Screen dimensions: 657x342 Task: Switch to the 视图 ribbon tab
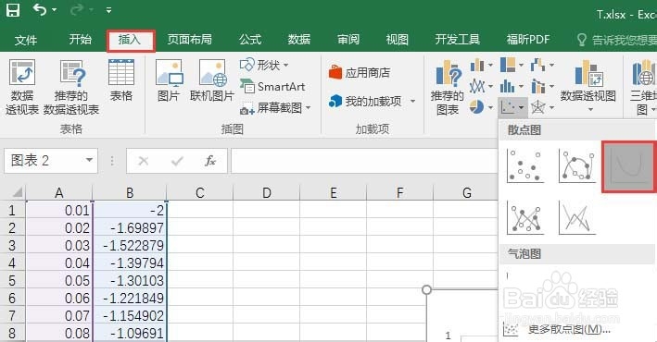tap(398, 40)
